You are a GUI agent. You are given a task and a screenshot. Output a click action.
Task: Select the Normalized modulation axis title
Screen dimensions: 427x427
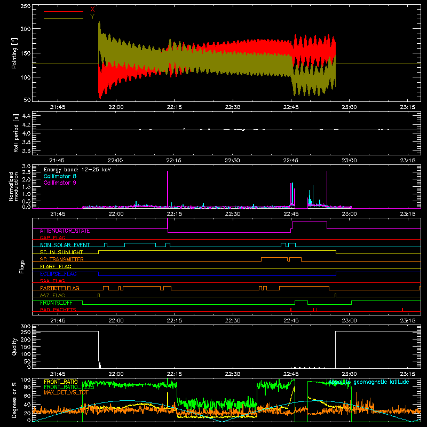pyautogui.click(x=13, y=186)
